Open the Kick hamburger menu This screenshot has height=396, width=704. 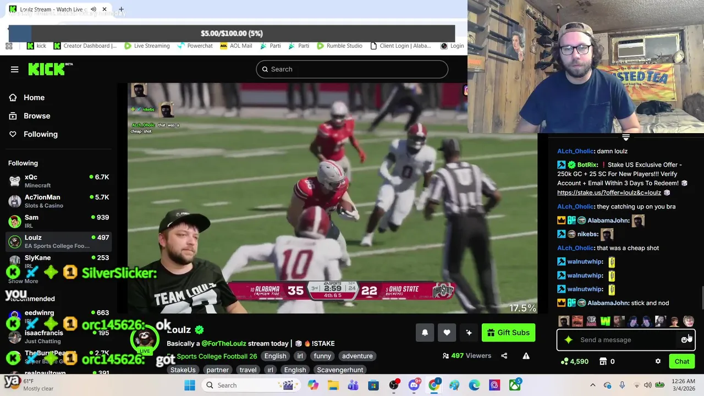(14, 69)
